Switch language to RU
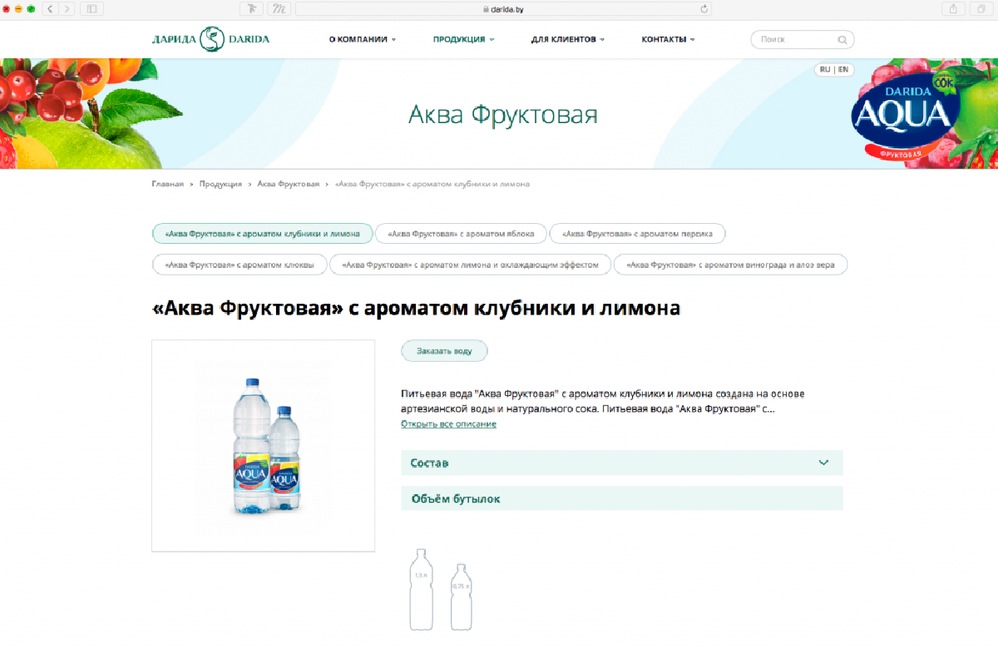This screenshot has height=649, width=998. point(825,70)
